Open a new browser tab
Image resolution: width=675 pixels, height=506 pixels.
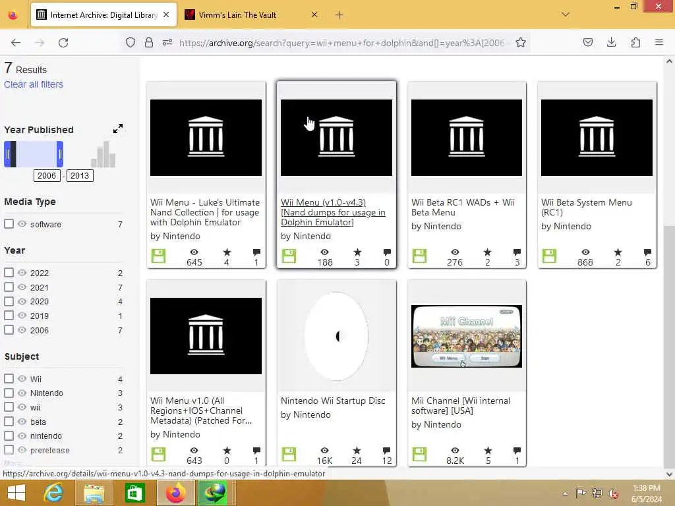point(339,15)
